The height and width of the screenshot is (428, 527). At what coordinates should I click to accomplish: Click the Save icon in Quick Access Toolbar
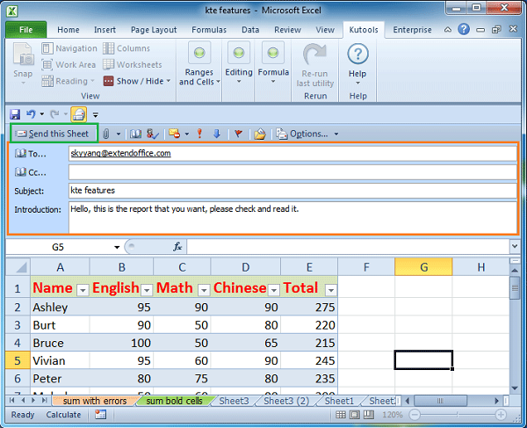tap(15, 114)
